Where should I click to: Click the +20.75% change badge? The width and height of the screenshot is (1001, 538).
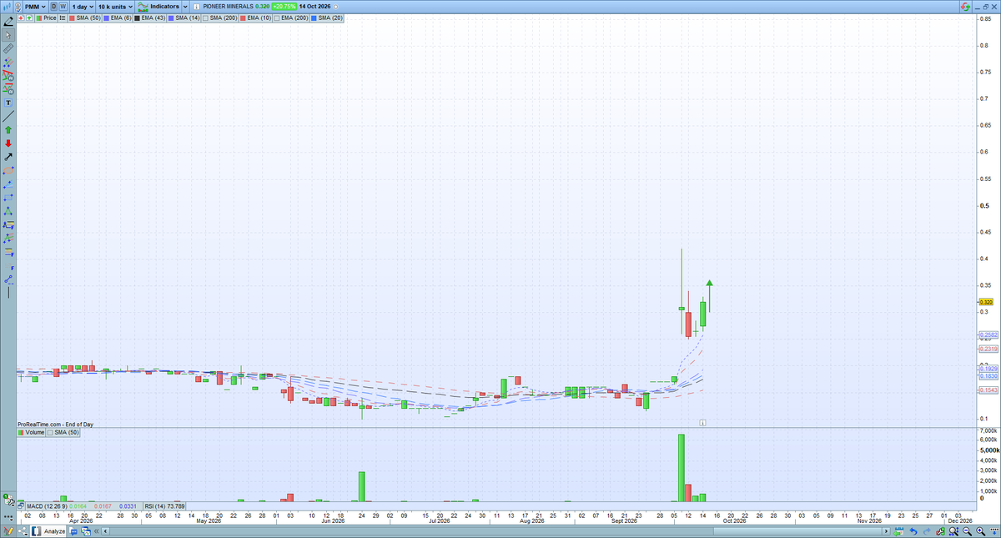coord(284,7)
